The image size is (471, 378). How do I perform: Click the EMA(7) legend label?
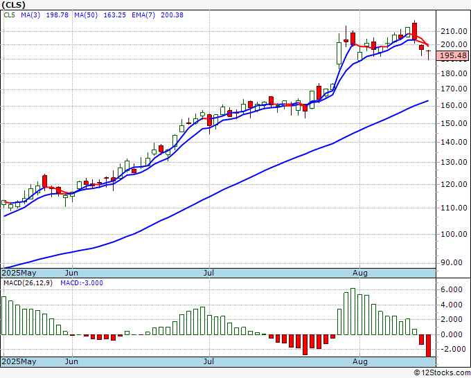(143, 15)
